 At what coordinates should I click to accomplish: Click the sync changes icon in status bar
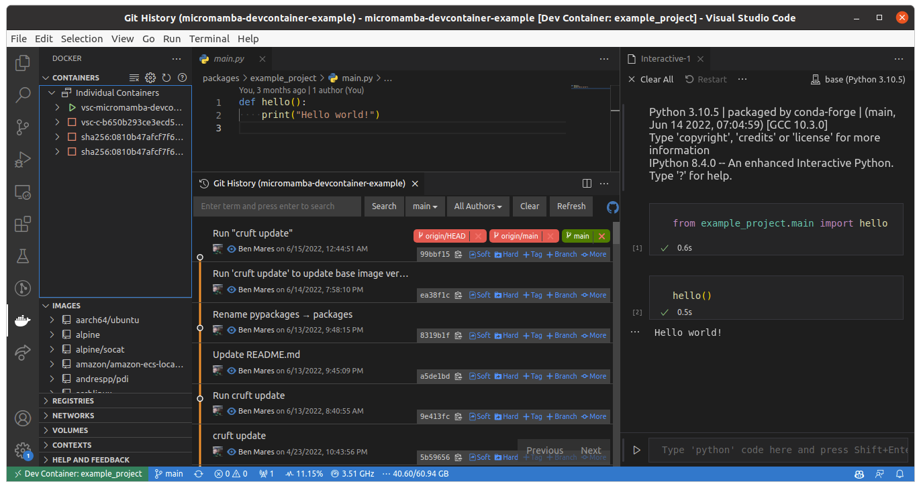pos(199,474)
